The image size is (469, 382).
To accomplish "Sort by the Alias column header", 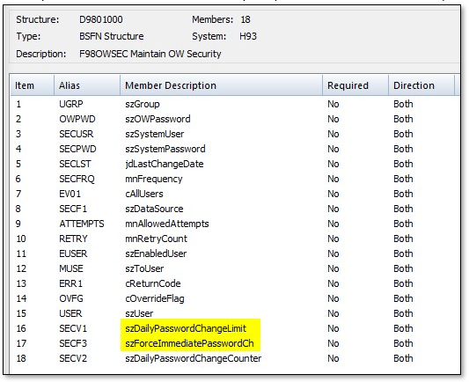I will click(x=87, y=85).
